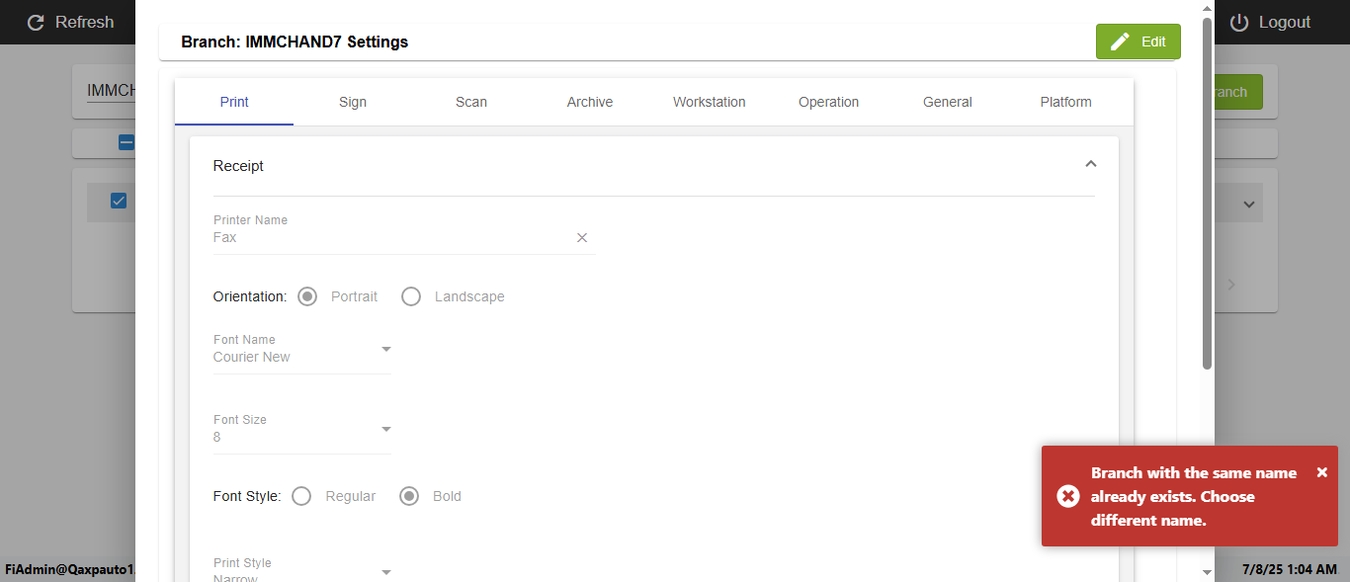
Task: Select the Portrait orientation radio button
Action: (307, 296)
